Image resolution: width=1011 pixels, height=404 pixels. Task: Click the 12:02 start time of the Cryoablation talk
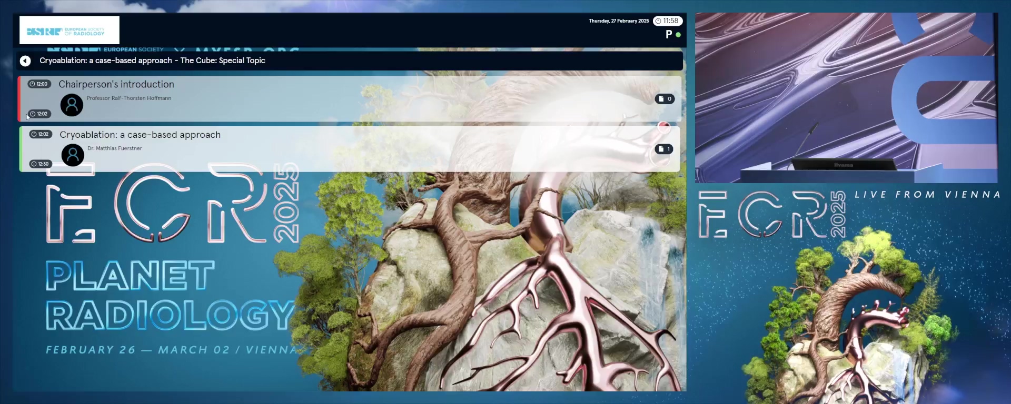(40, 134)
